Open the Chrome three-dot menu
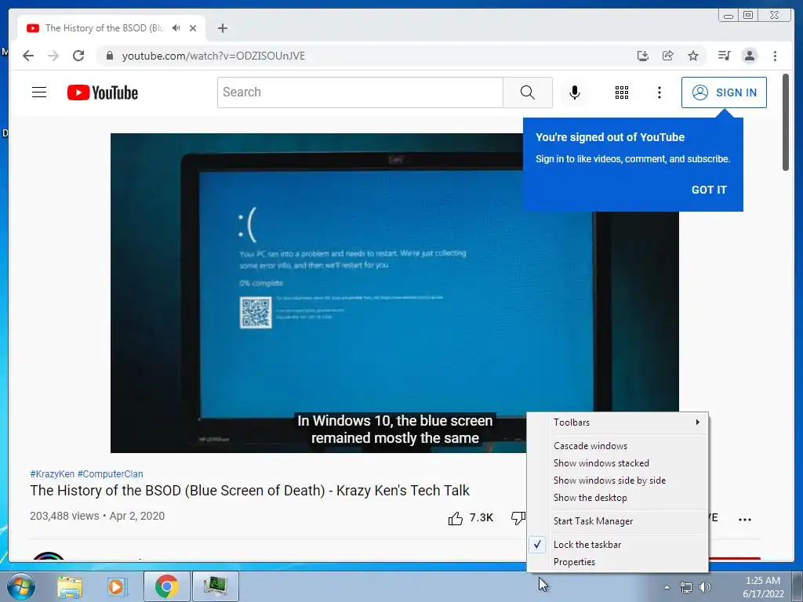Image resolution: width=803 pixels, height=602 pixels. (775, 56)
